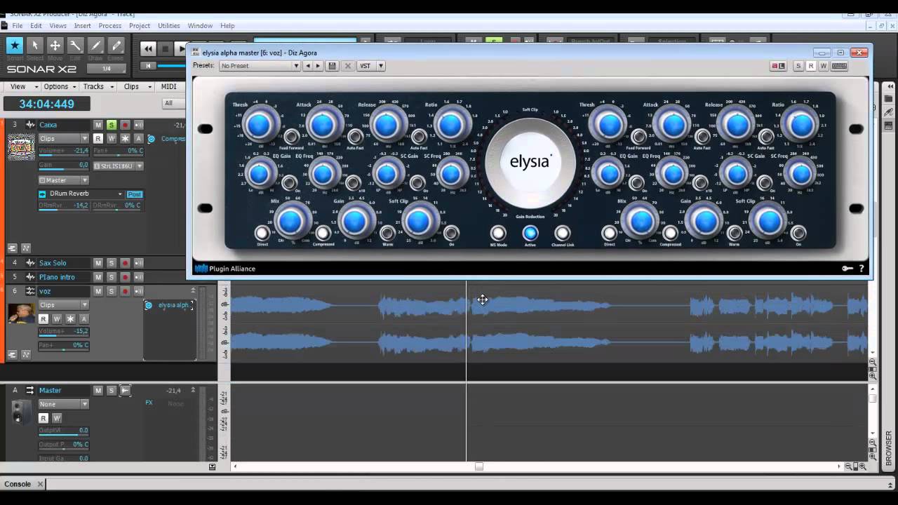898x505 pixels.
Task: Activate the Move tool
Action: tap(55, 46)
